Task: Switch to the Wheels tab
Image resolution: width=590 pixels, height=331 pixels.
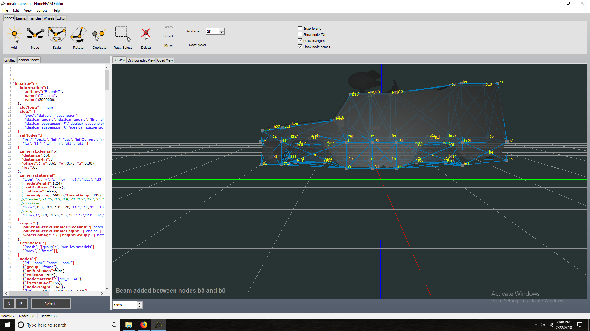Action: pyautogui.click(x=49, y=18)
